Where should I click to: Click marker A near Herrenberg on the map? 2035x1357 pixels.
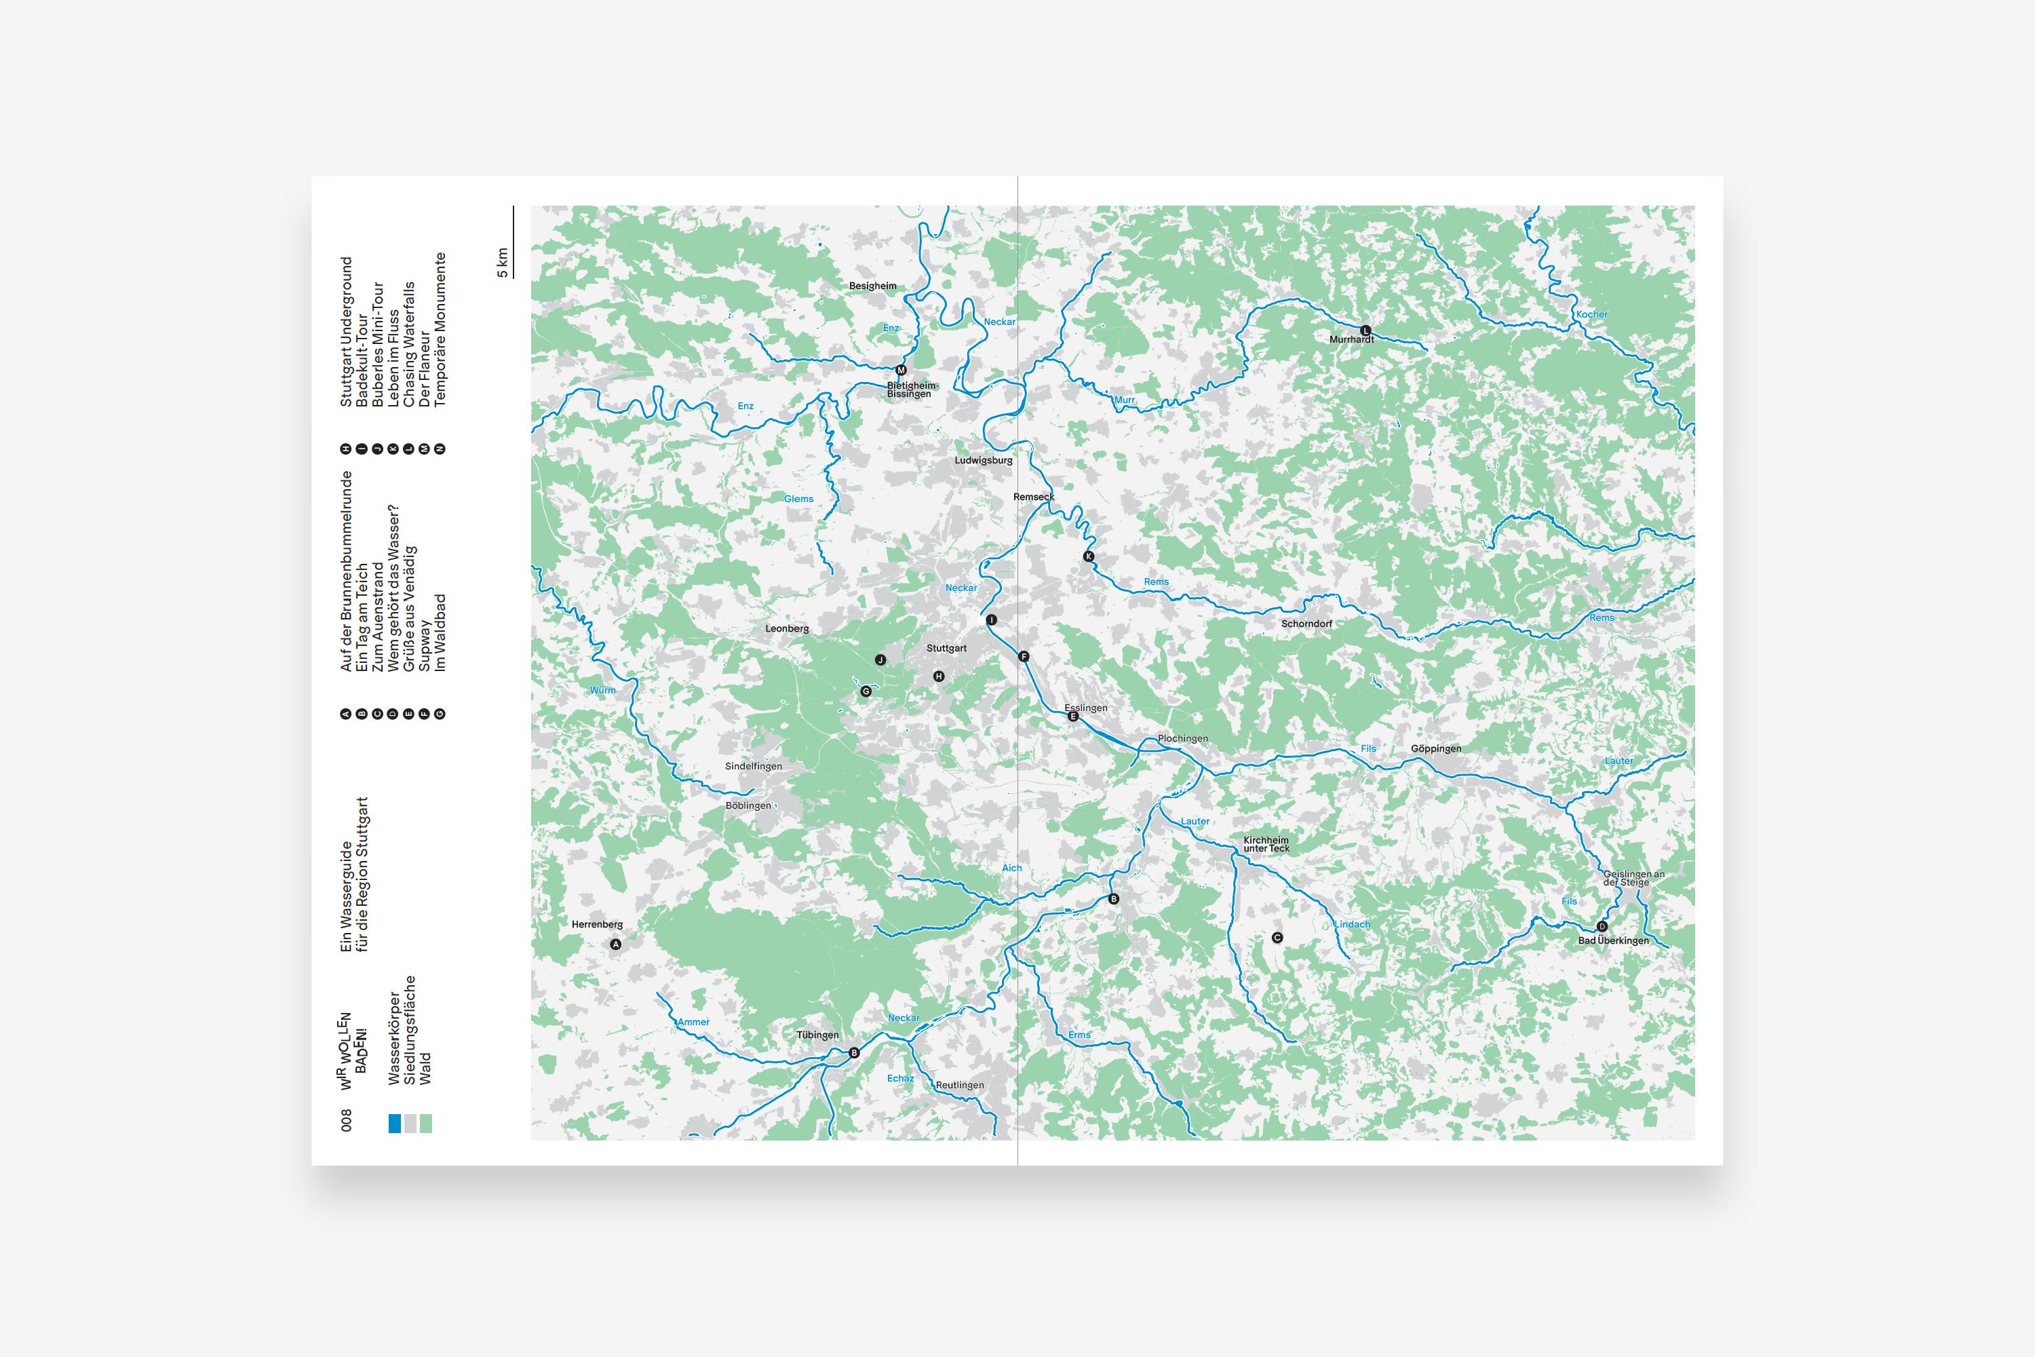click(x=615, y=944)
